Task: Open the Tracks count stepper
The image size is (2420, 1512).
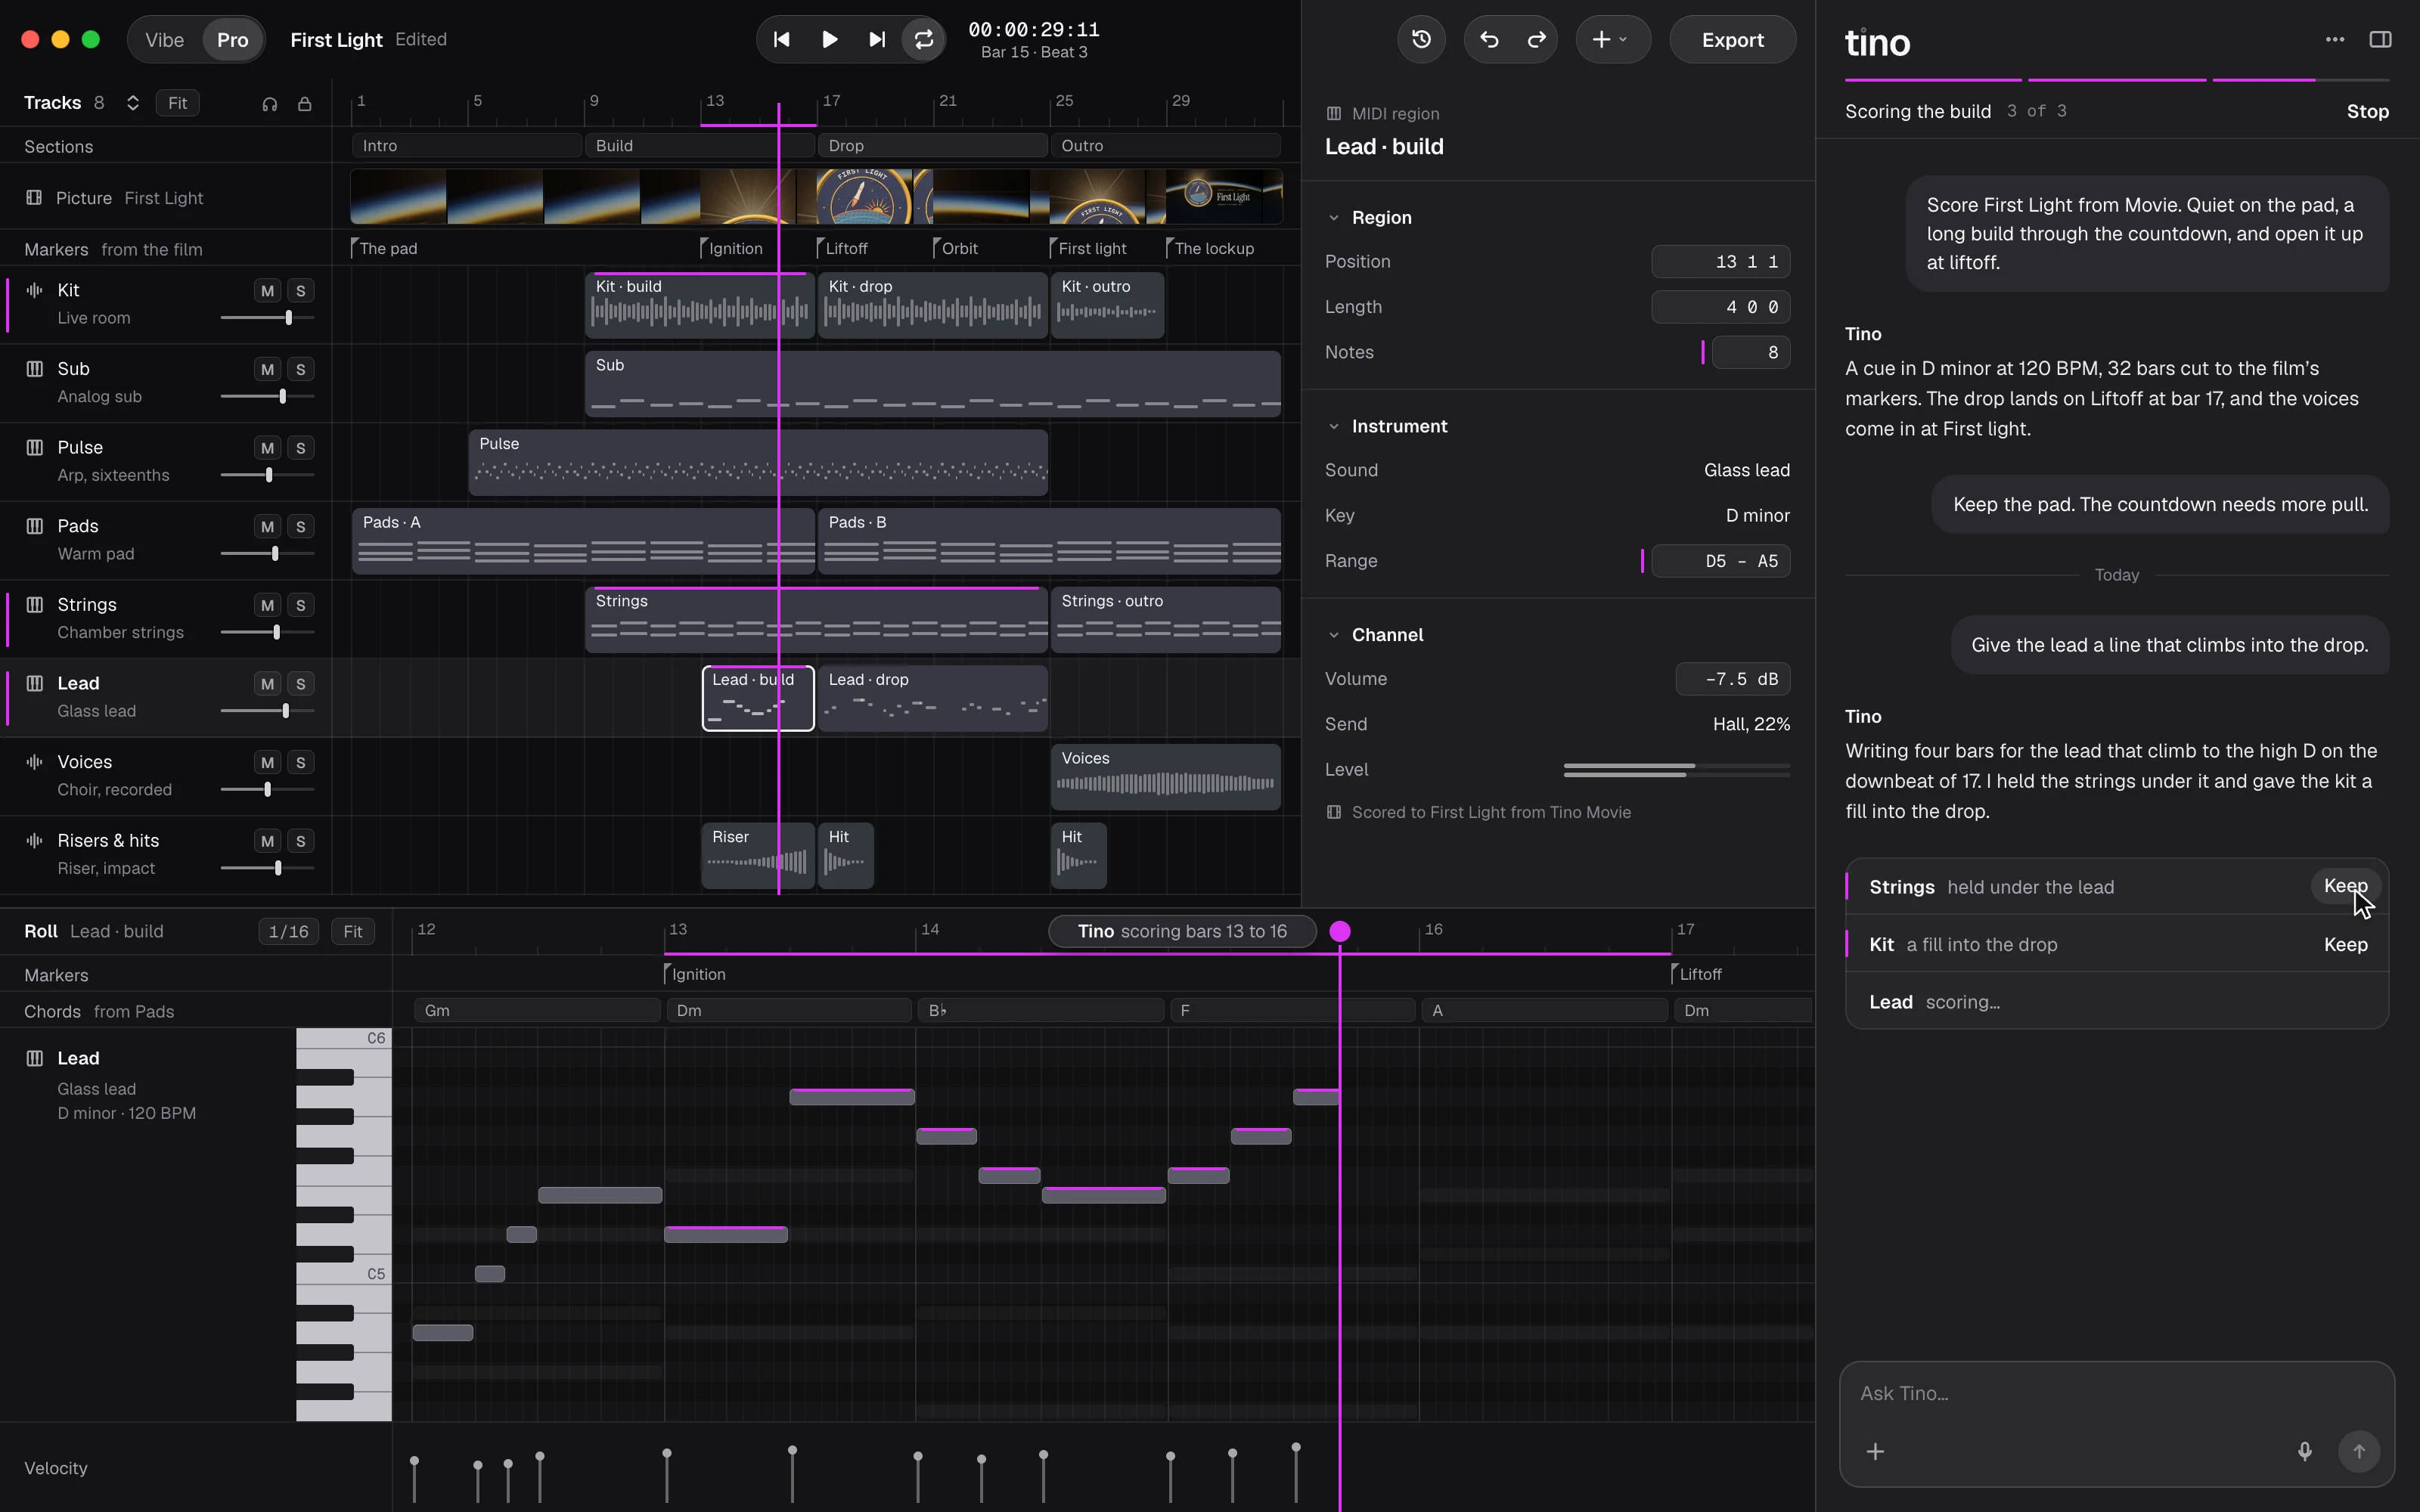Action: point(133,103)
